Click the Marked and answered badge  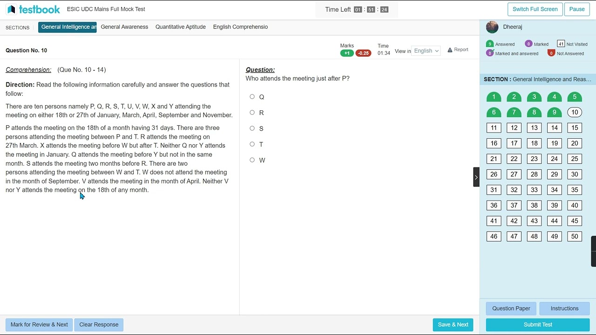(489, 53)
